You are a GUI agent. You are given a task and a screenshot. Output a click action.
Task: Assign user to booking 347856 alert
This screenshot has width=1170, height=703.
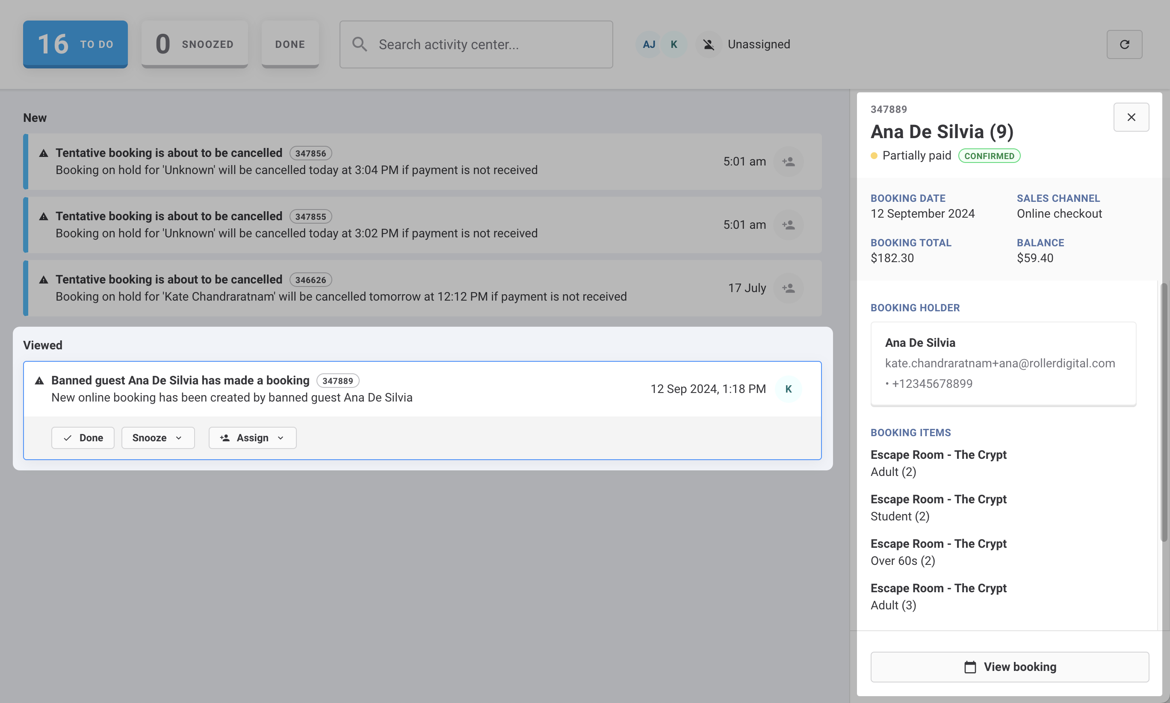click(788, 162)
